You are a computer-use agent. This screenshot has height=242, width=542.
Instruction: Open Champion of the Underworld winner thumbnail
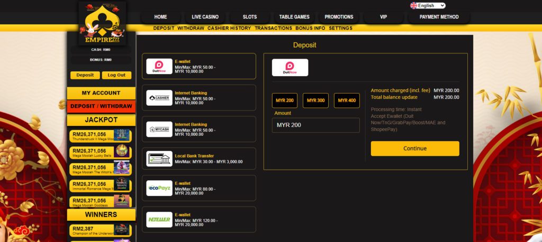[122, 230]
